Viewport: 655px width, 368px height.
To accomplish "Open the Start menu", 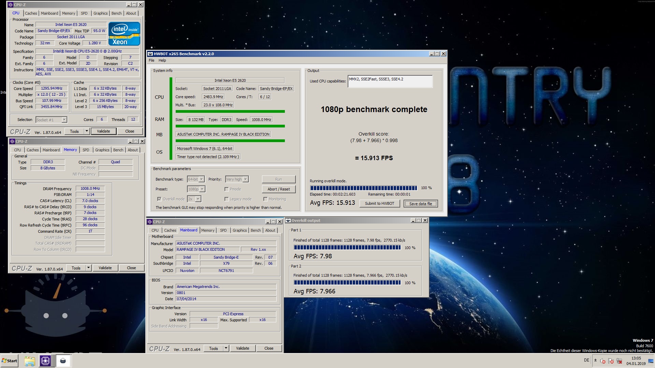I will pos(9,361).
